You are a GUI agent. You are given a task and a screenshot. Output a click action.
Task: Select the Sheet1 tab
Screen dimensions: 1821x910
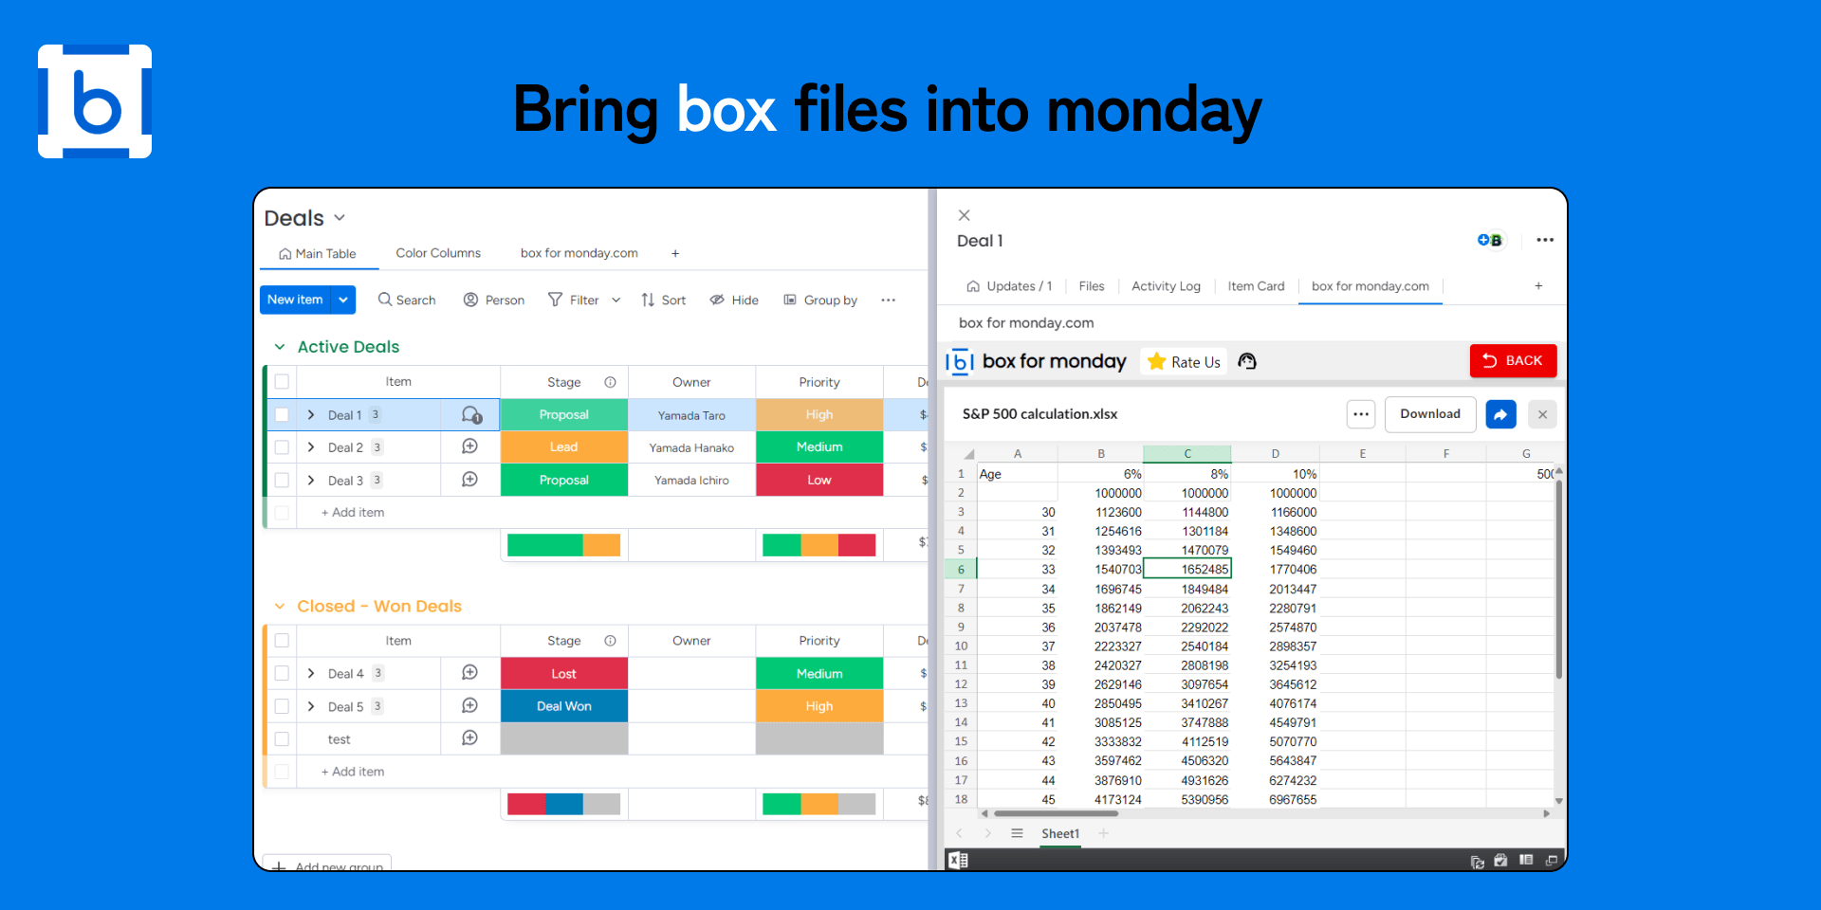coord(1060,833)
